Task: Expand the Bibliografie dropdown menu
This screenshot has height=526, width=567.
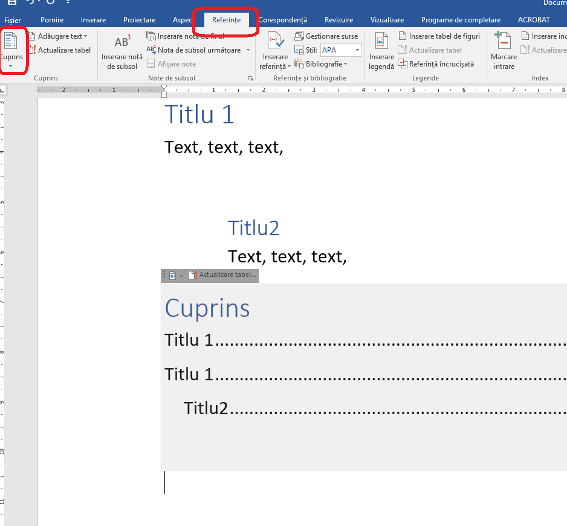Action: 322,63
